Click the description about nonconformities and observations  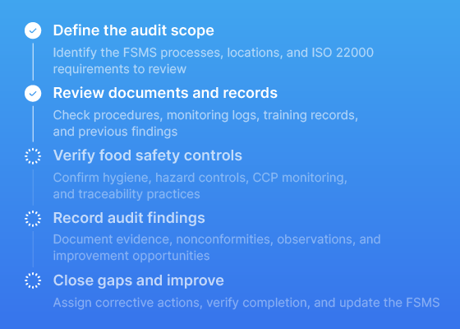click(217, 248)
